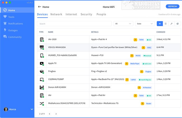The width and height of the screenshot is (182, 118).
Task: Select the 'Denon AVR-X2400H' device name
Action: click(x=57, y=87)
